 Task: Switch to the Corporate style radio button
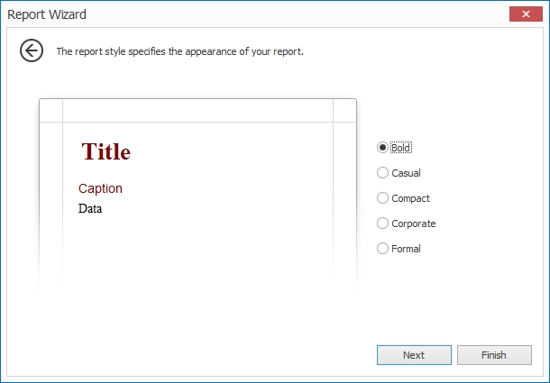383,223
